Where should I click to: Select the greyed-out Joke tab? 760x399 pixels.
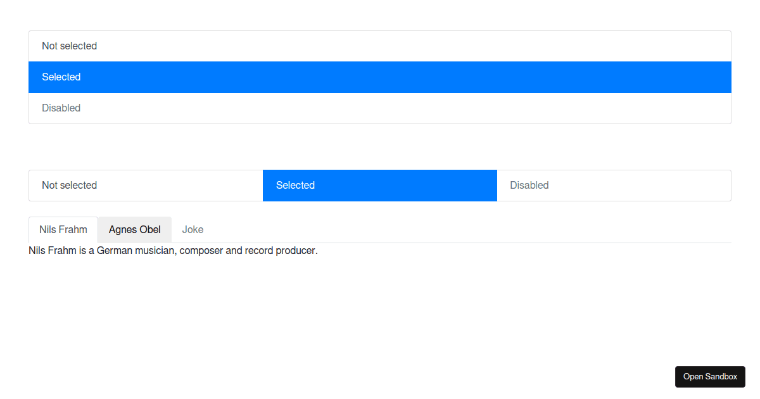tap(193, 229)
